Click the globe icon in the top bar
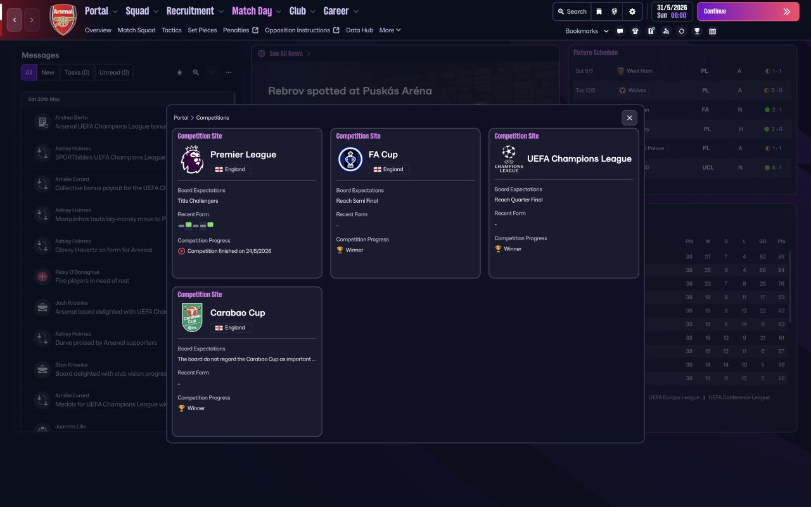Viewport: 811px width, 507px height. (615, 11)
